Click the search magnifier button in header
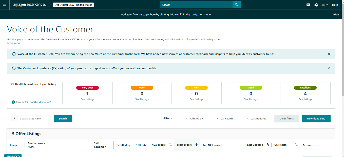Viewport: 344px width, 157px height. [236, 5]
